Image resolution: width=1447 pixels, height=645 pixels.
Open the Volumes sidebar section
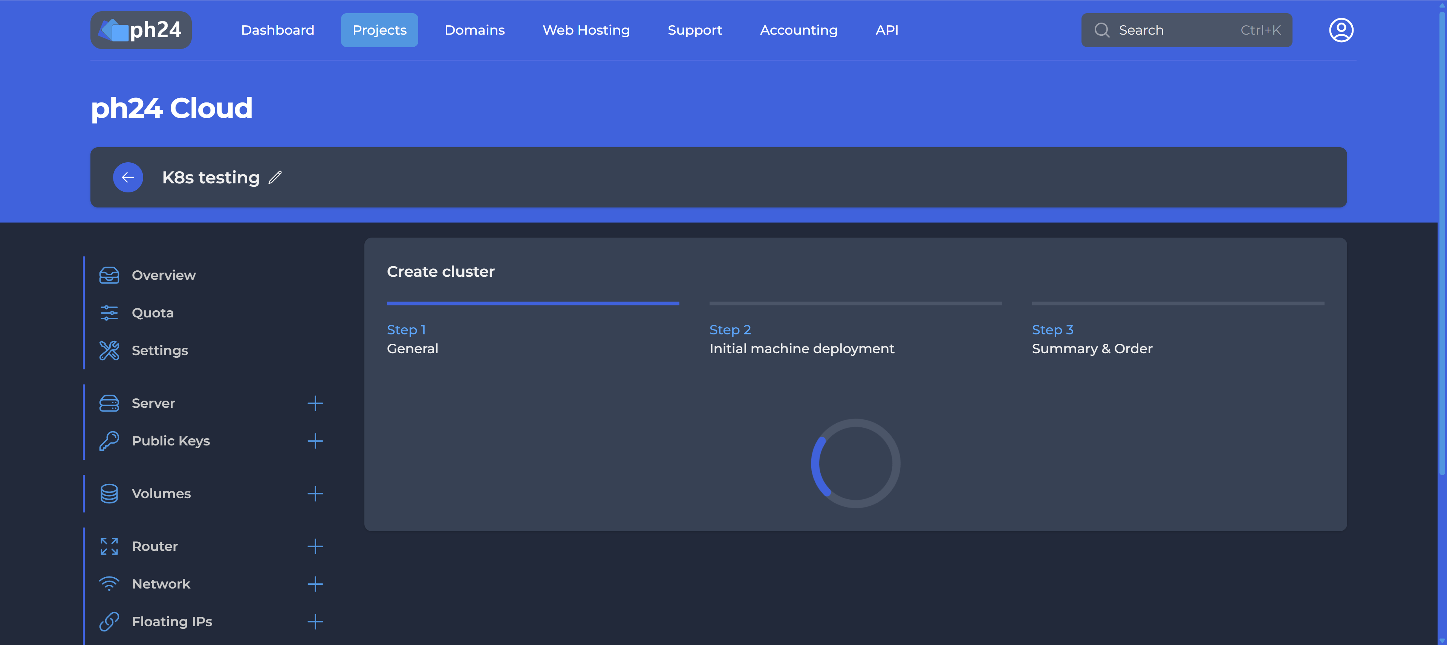tap(161, 493)
